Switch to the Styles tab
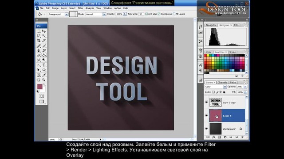This screenshot has width=284, height=159. click(233, 52)
